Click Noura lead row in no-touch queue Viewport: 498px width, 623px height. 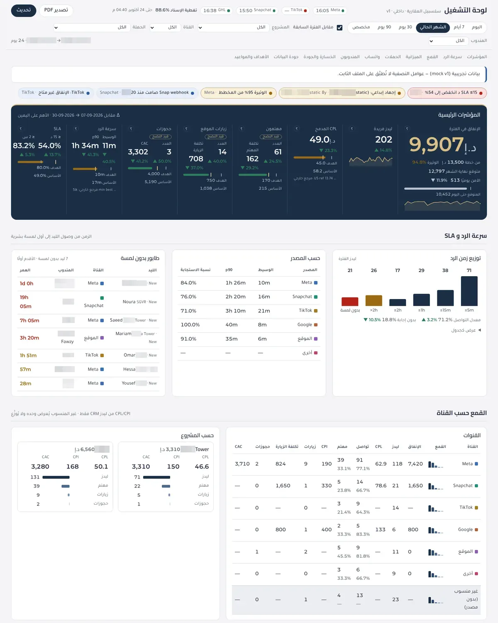click(88, 302)
